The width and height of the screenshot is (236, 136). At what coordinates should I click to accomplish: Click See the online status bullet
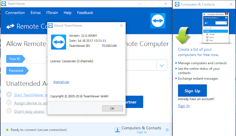[199, 71]
